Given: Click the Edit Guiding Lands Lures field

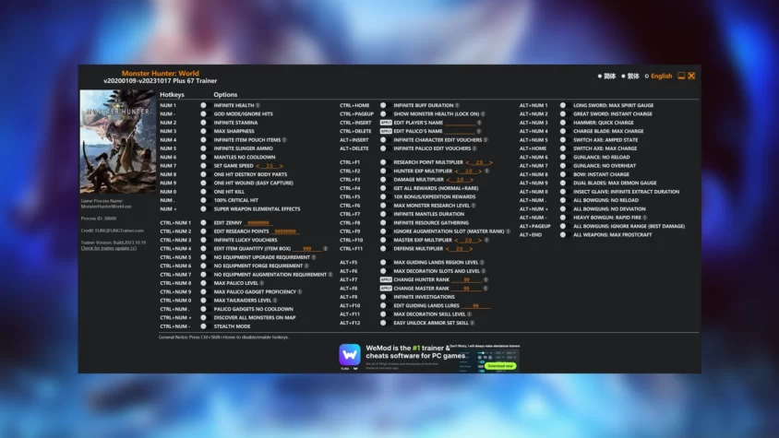Looking at the screenshot, I should pyautogui.click(x=475, y=306).
